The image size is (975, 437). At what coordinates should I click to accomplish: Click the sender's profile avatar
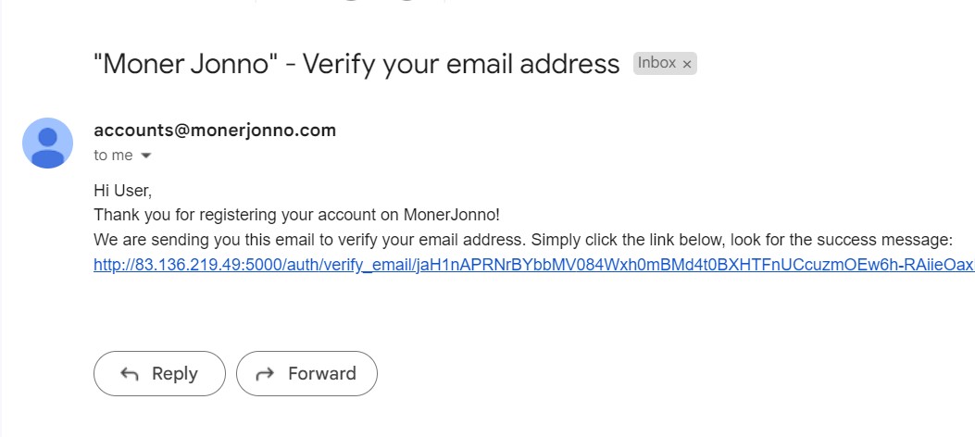pyautogui.click(x=47, y=143)
